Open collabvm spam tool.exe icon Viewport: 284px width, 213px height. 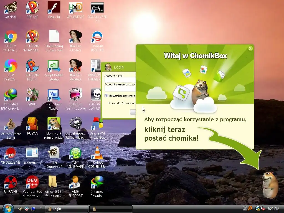(x=75, y=99)
